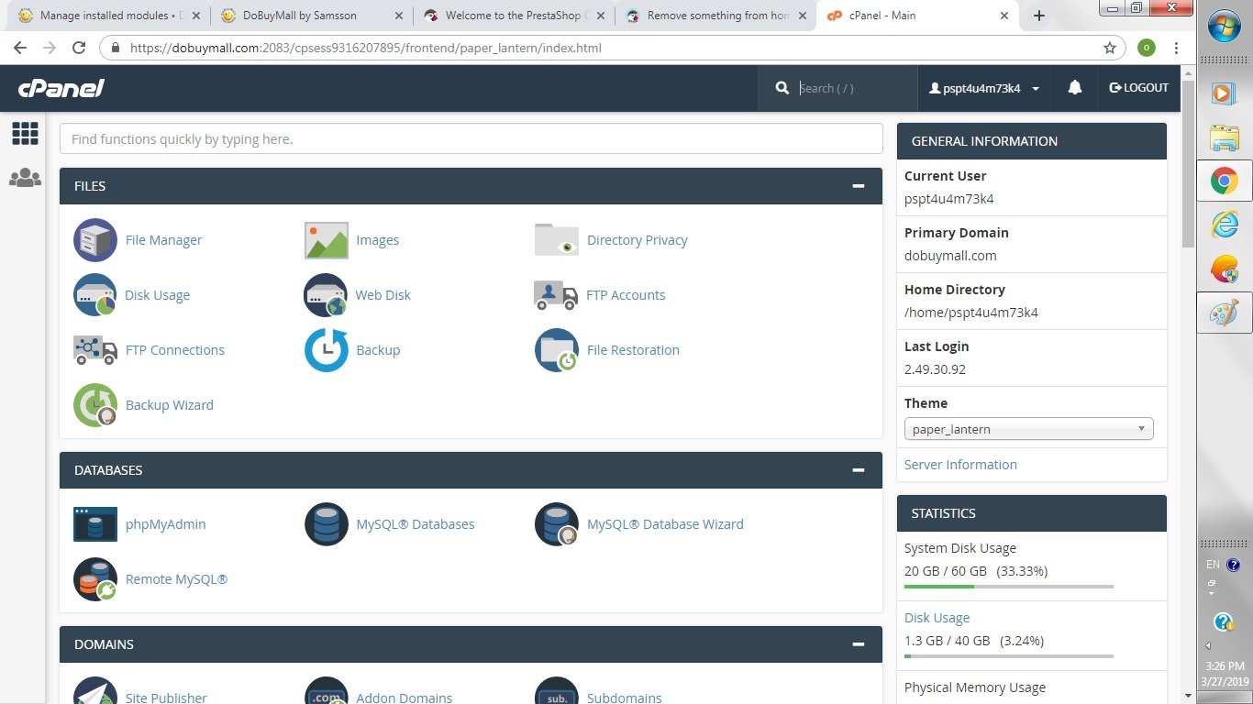
Task: Open the Server Information link
Action: pyautogui.click(x=960, y=465)
